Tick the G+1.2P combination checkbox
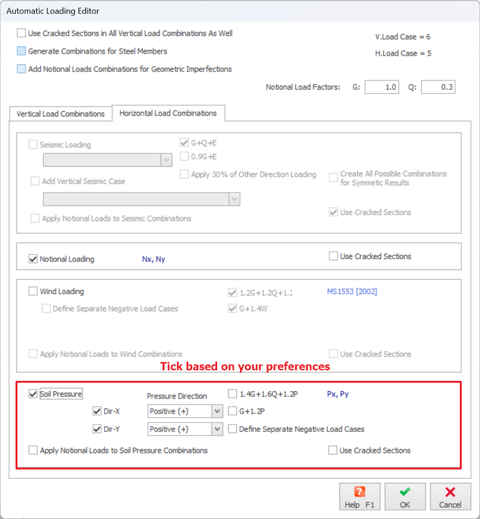 click(233, 411)
